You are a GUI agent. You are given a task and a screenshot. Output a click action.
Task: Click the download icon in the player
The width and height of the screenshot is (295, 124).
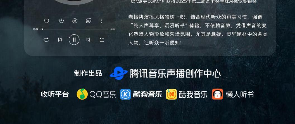(x=61, y=21)
